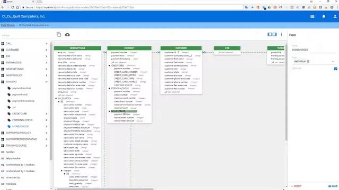Click the cloud upload icon in toolbar
Screen dimensions: 339x190
tap(67, 34)
